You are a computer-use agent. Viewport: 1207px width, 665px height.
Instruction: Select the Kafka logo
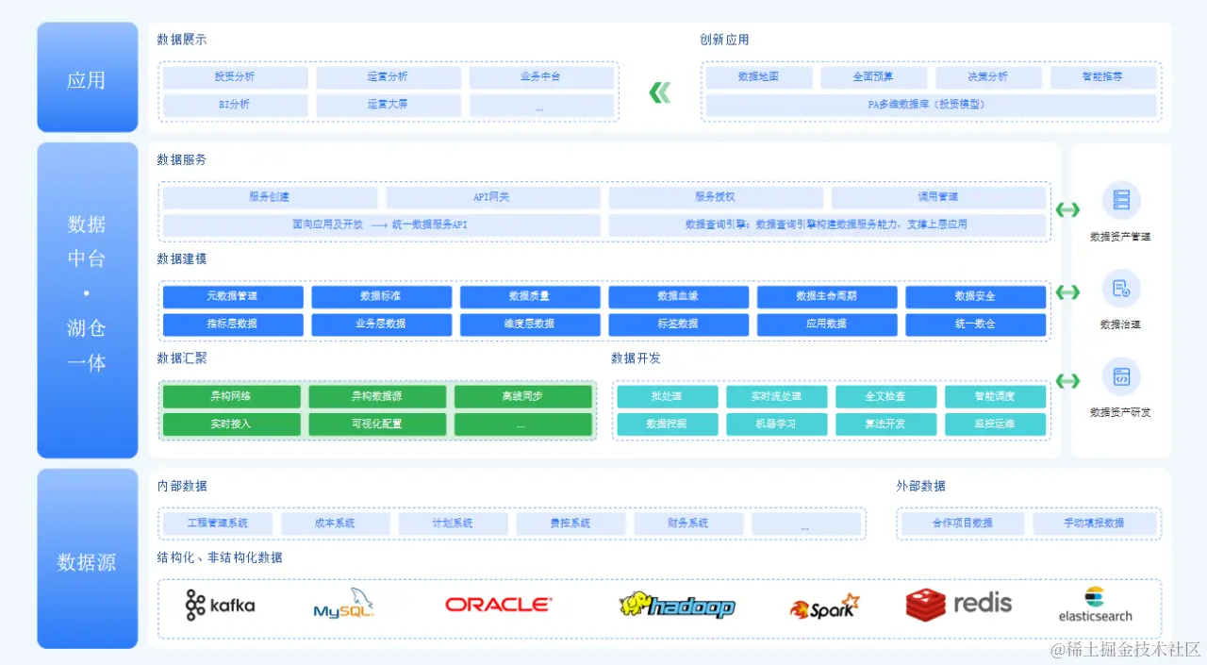pyautogui.click(x=220, y=607)
